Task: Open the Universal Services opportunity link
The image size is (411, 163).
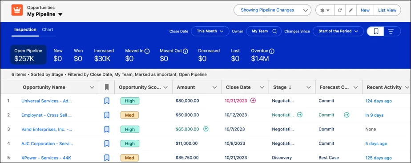Action: pos(46,101)
